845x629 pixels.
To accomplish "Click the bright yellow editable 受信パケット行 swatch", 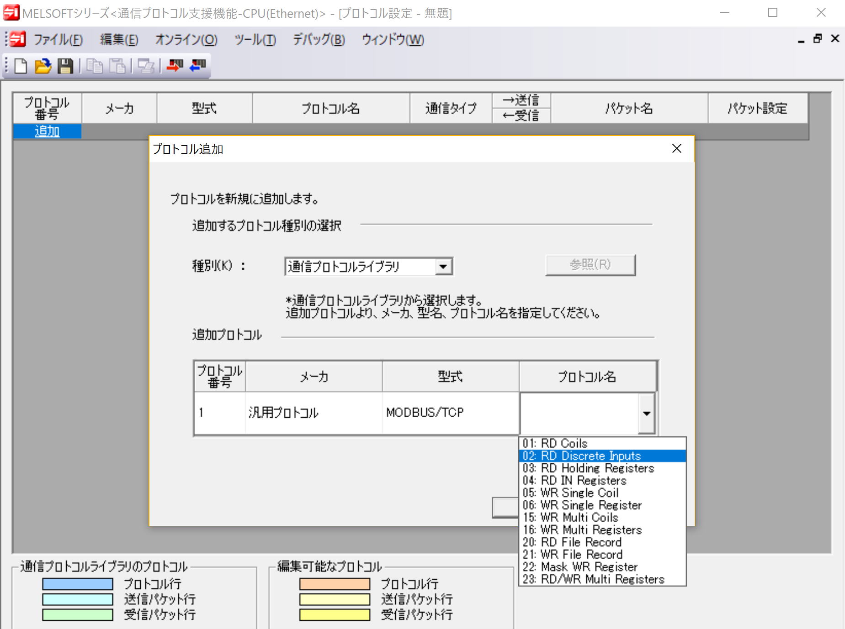I will click(x=335, y=615).
